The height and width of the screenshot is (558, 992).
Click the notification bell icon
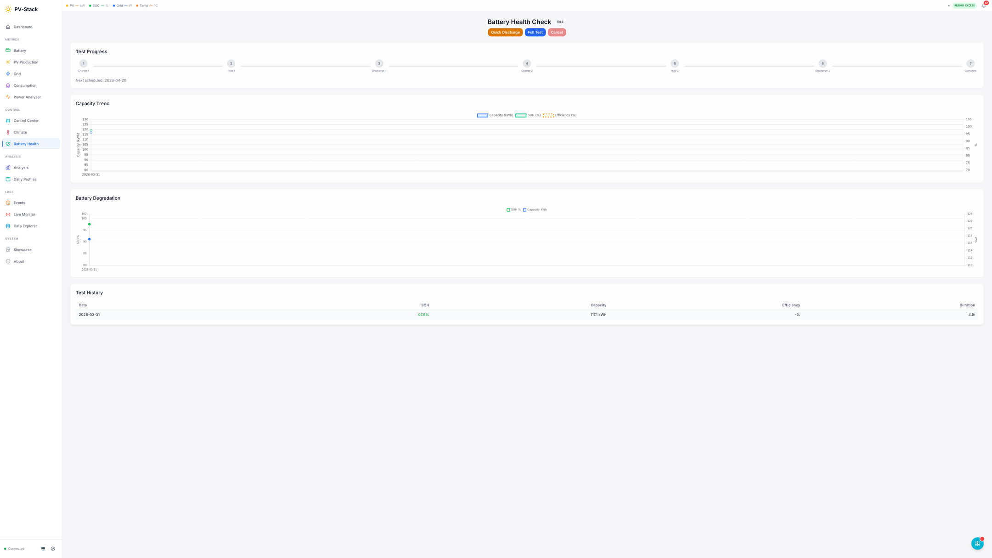point(983,6)
